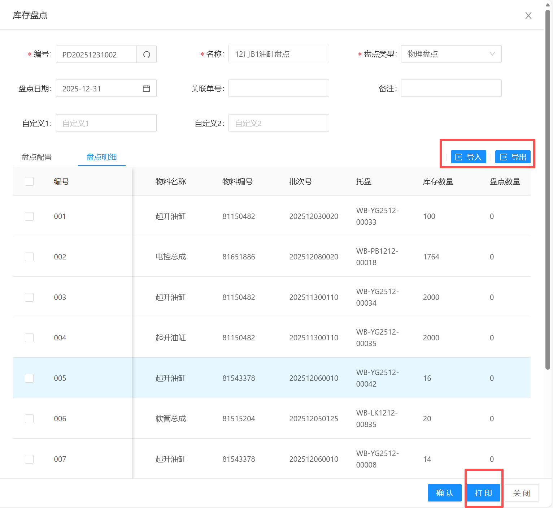This screenshot has width=553, height=508.
Task: Select the 盘点明细 tab
Action: point(101,157)
